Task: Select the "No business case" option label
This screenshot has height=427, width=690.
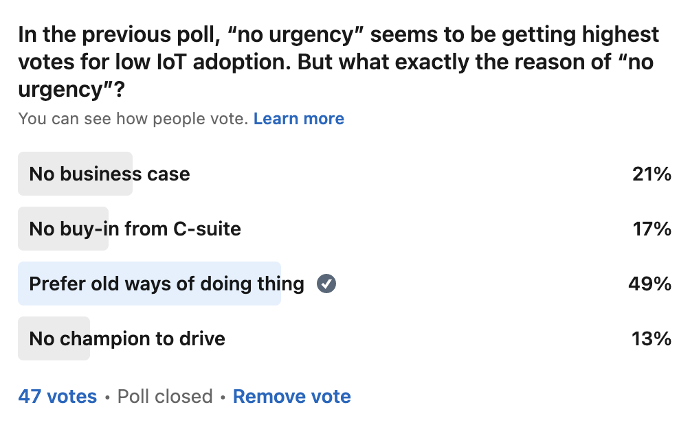Action: [x=109, y=174]
